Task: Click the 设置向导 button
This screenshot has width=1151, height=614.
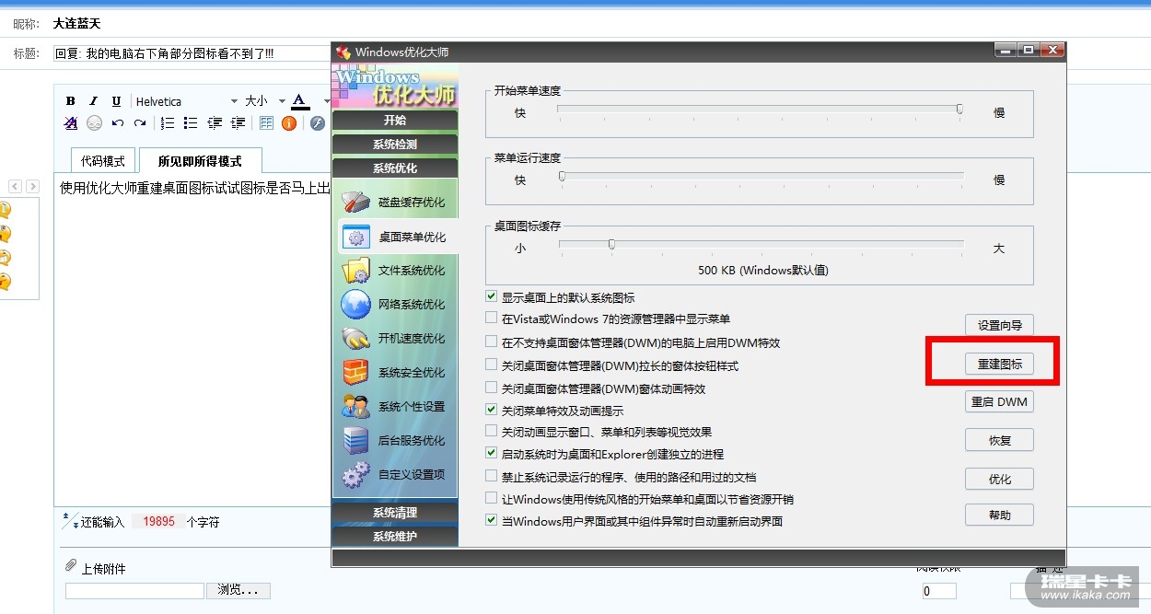Action: (999, 325)
